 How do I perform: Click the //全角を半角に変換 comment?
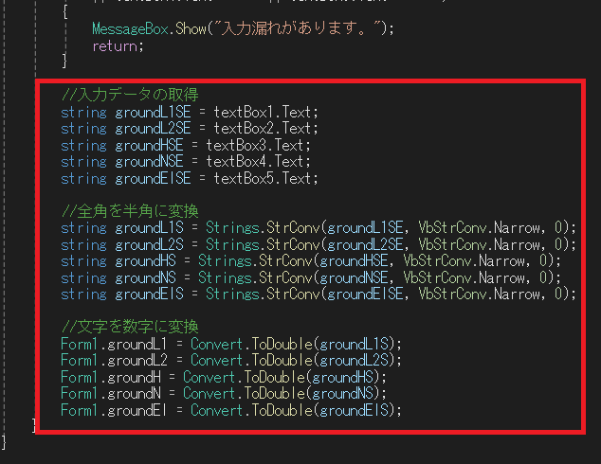(129, 211)
